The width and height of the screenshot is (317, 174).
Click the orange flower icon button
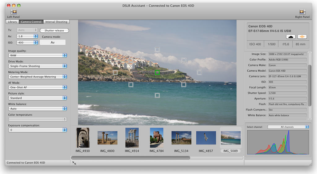[302, 37]
